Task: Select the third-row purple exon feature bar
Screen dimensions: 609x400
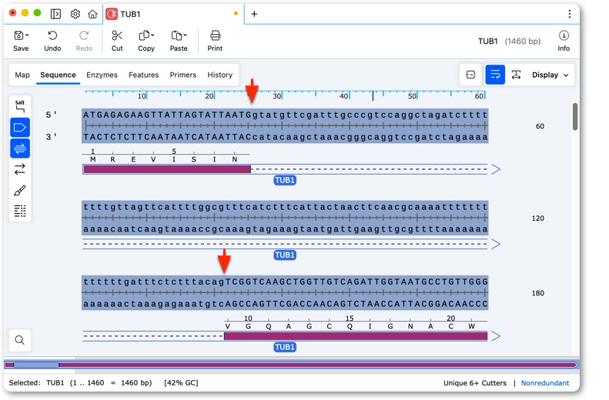Action: click(356, 336)
